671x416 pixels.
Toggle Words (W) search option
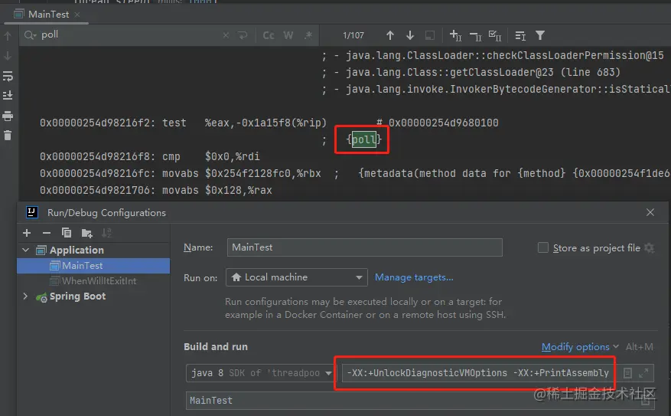point(288,35)
